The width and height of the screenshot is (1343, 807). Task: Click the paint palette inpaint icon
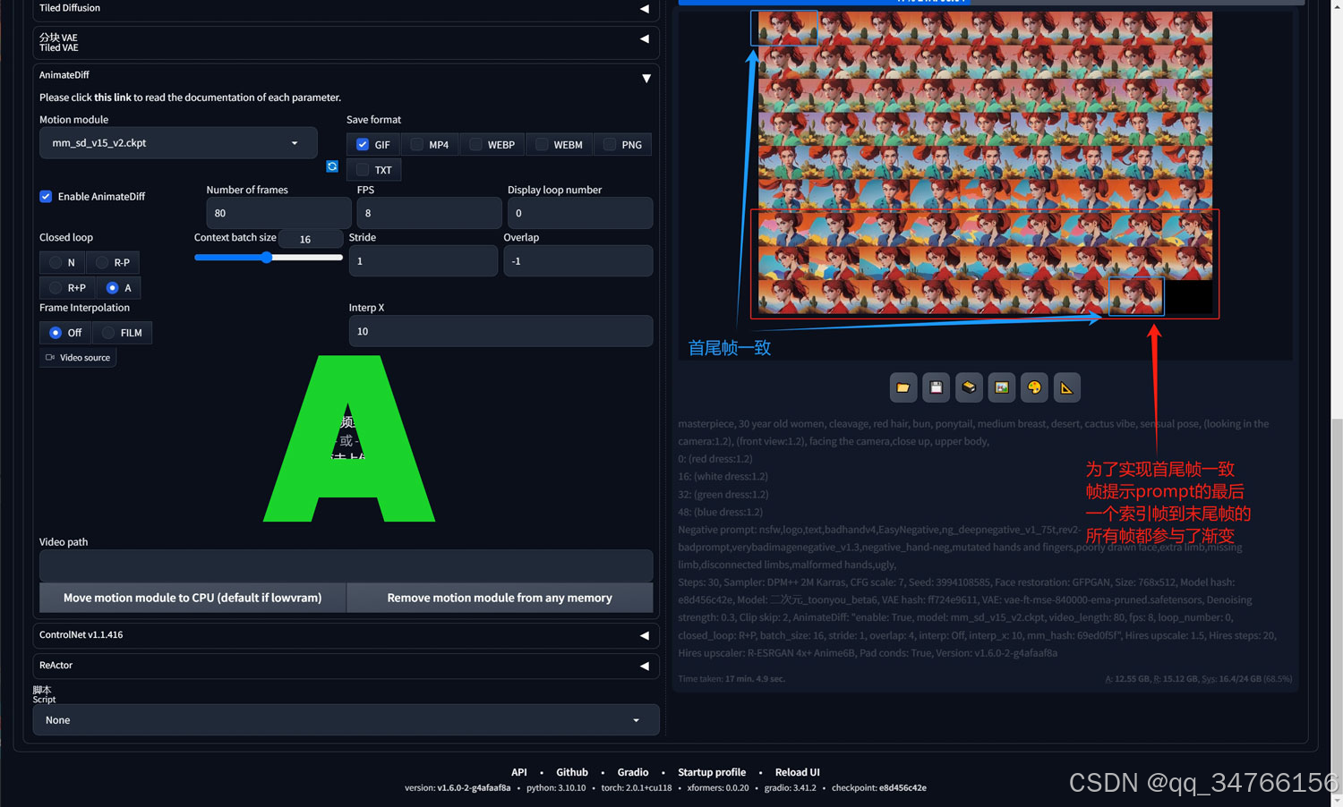pos(1034,387)
